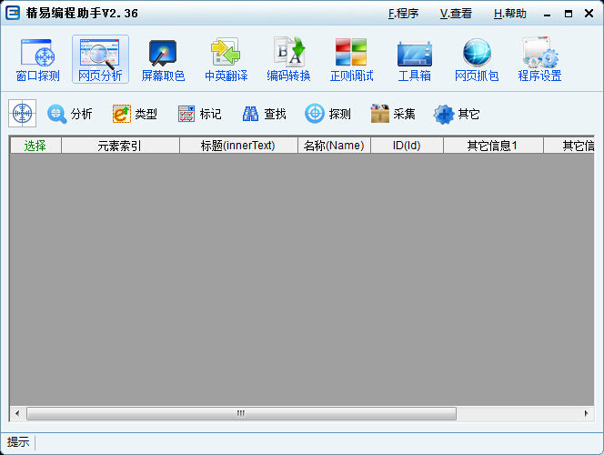The image size is (604, 455).
Task: Click the 分析 analyze toolbar button
Action: [70, 114]
